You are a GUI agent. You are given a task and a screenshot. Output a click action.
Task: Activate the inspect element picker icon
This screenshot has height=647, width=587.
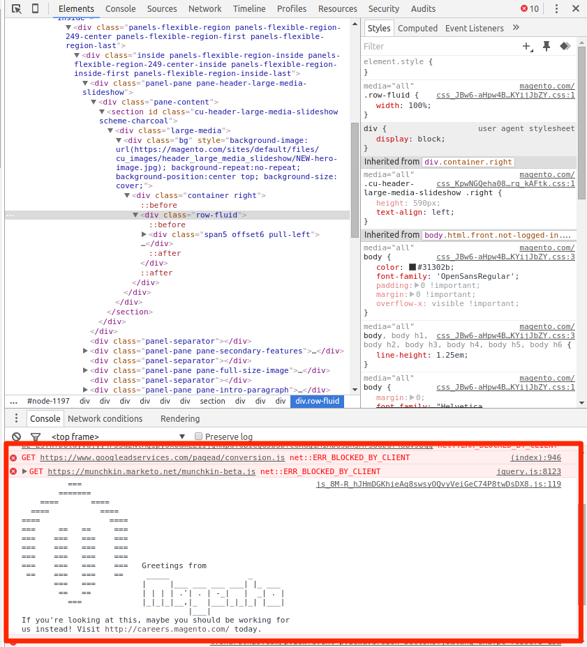pyautogui.click(x=17, y=8)
